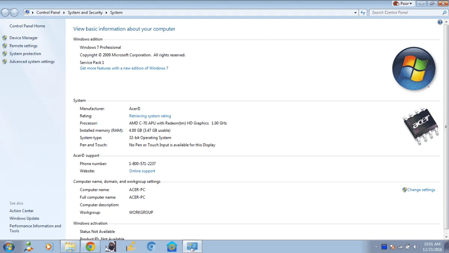The width and height of the screenshot is (449, 253).
Task: Click the shield icon beside Remote settings
Action: point(5,46)
